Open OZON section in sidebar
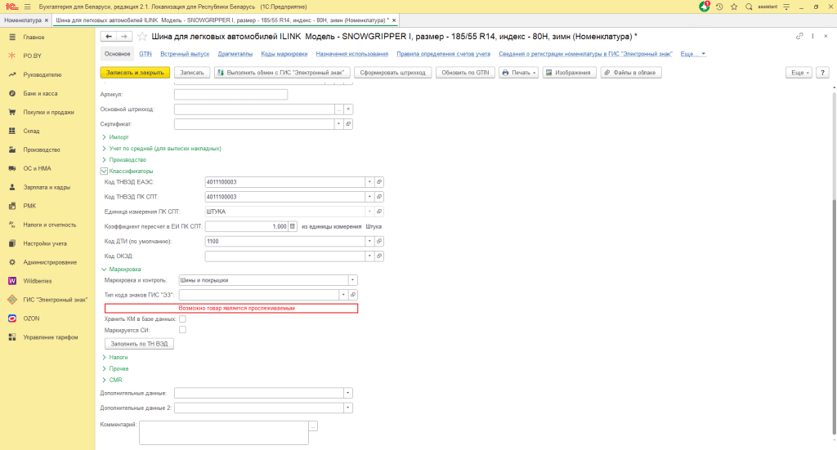The height and width of the screenshot is (450, 837). pyautogui.click(x=31, y=319)
